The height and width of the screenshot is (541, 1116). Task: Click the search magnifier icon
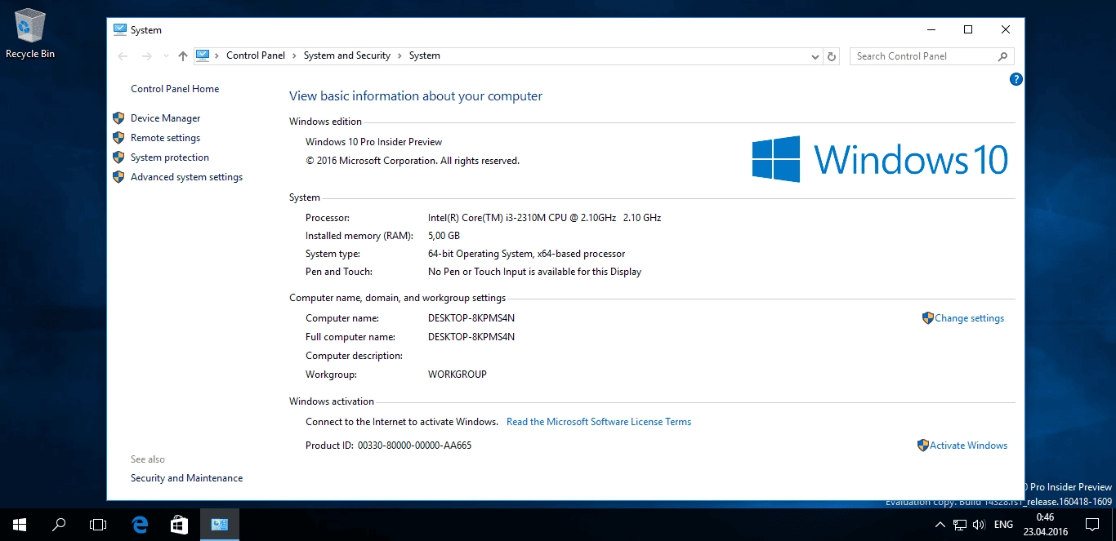[1003, 56]
